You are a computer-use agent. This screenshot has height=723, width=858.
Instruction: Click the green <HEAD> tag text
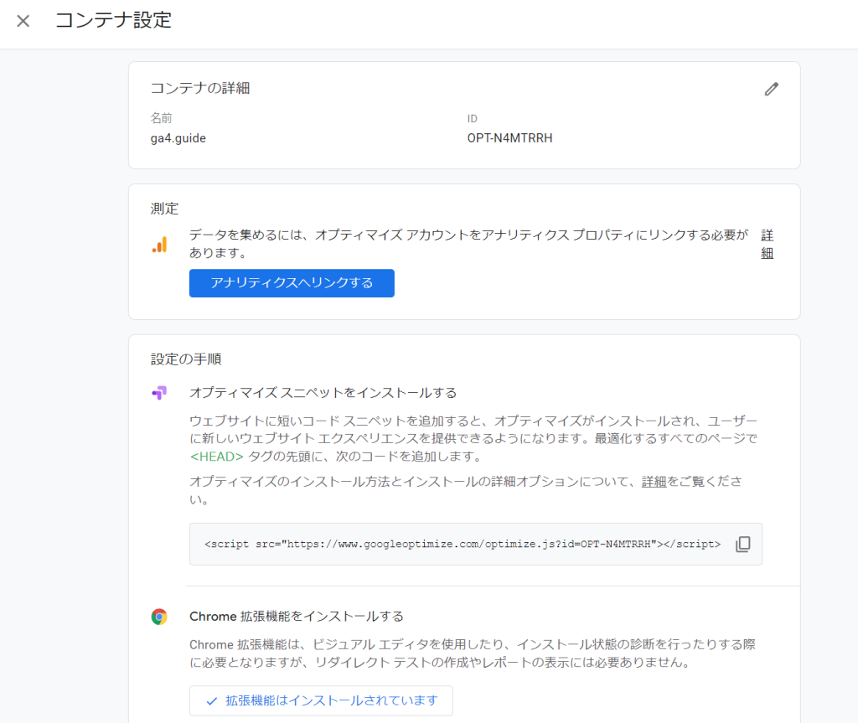216,457
